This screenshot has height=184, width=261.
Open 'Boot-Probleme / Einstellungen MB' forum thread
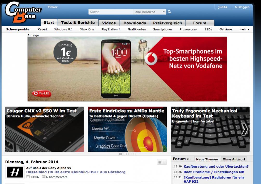214,172
